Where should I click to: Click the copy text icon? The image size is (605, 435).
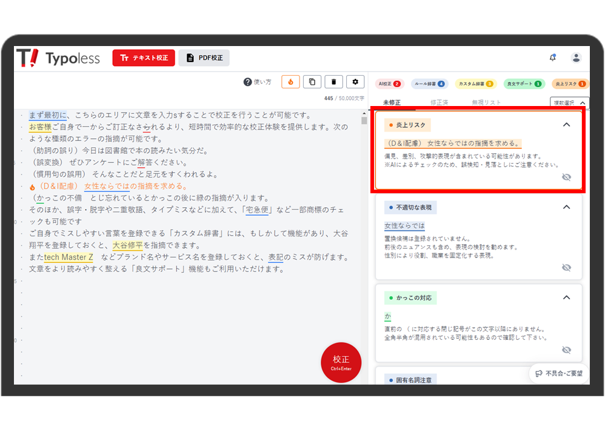click(312, 82)
